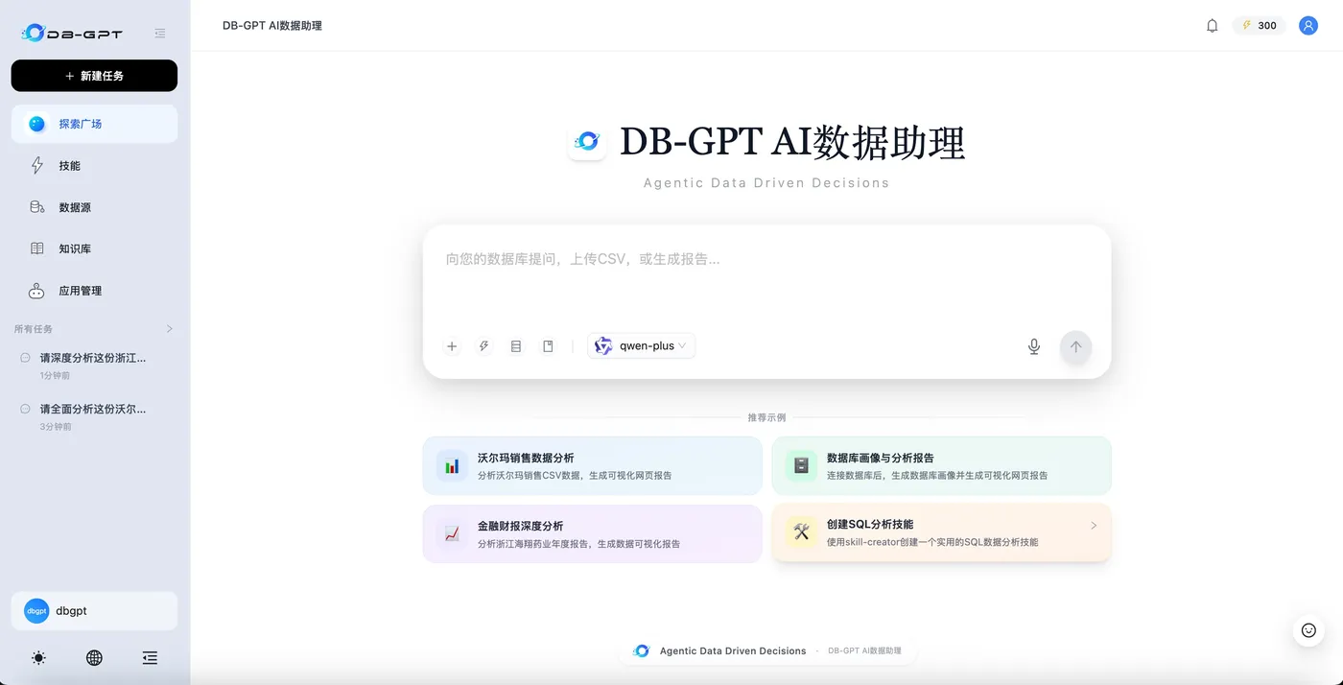
Task: Open the qwen-plus model dropdown
Action: tap(642, 346)
